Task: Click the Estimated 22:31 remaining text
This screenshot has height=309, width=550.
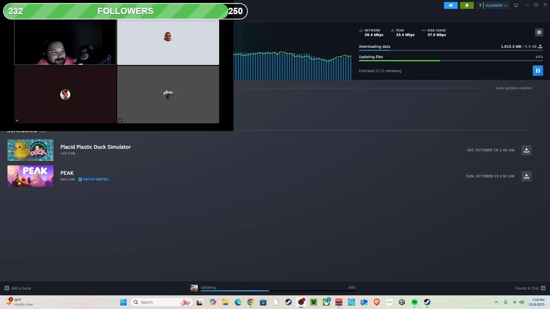Action: pos(380,71)
